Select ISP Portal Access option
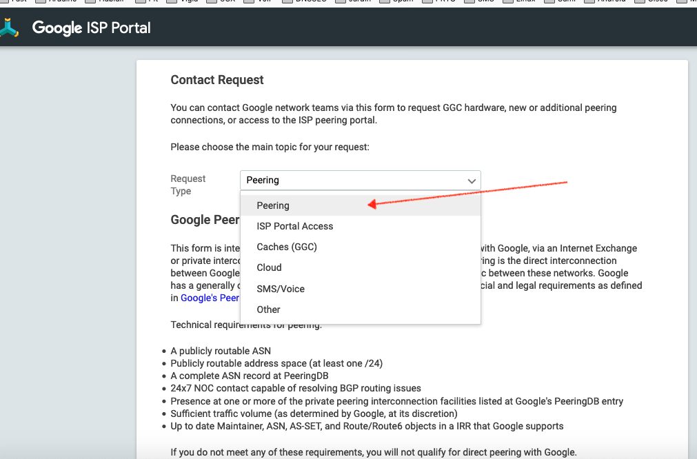697x459 pixels. click(x=360, y=226)
